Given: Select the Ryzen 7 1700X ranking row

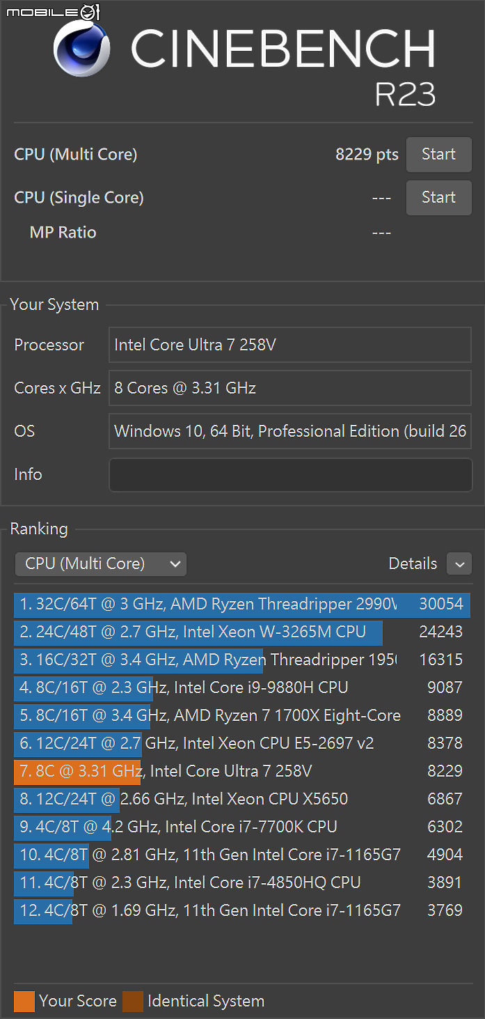Looking at the screenshot, I should [x=242, y=715].
